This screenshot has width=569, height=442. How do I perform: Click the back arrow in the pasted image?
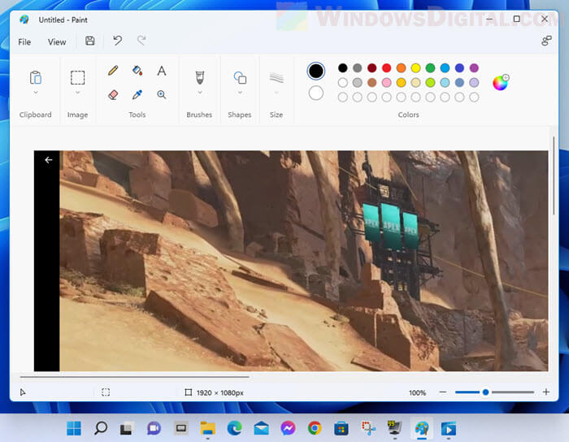click(48, 160)
